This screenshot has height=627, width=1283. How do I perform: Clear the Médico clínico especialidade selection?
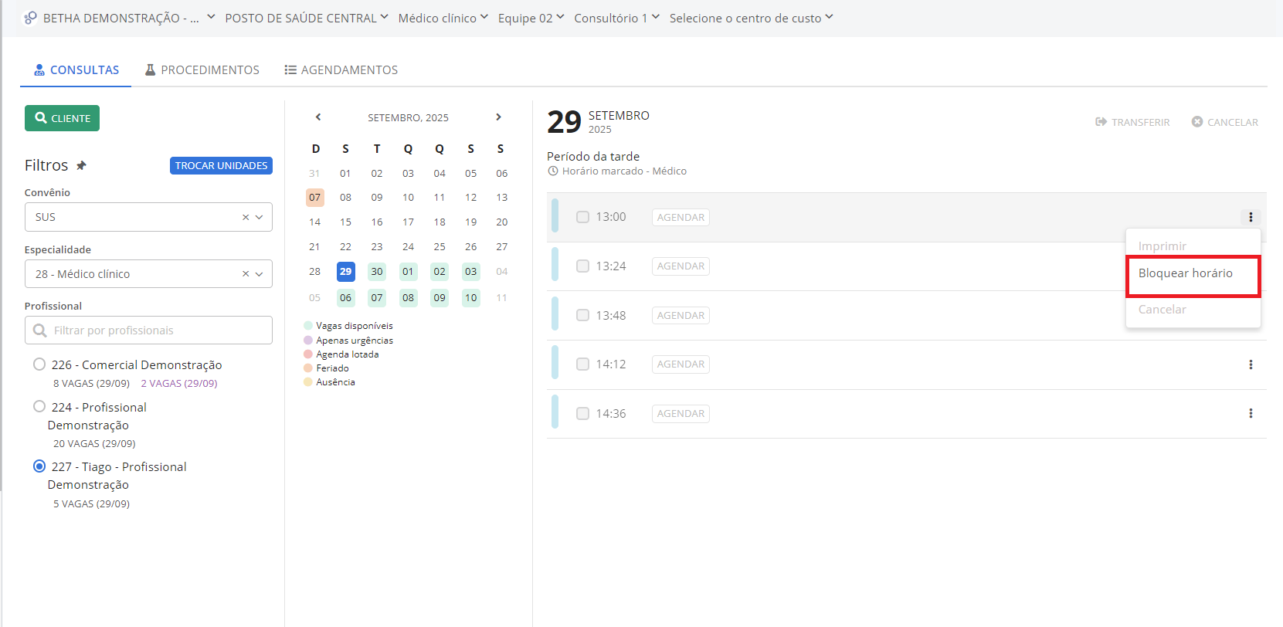point(246,274)
